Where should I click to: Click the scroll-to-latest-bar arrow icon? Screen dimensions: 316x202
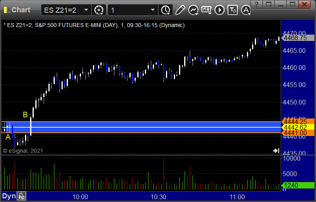[x=276, y=151]
